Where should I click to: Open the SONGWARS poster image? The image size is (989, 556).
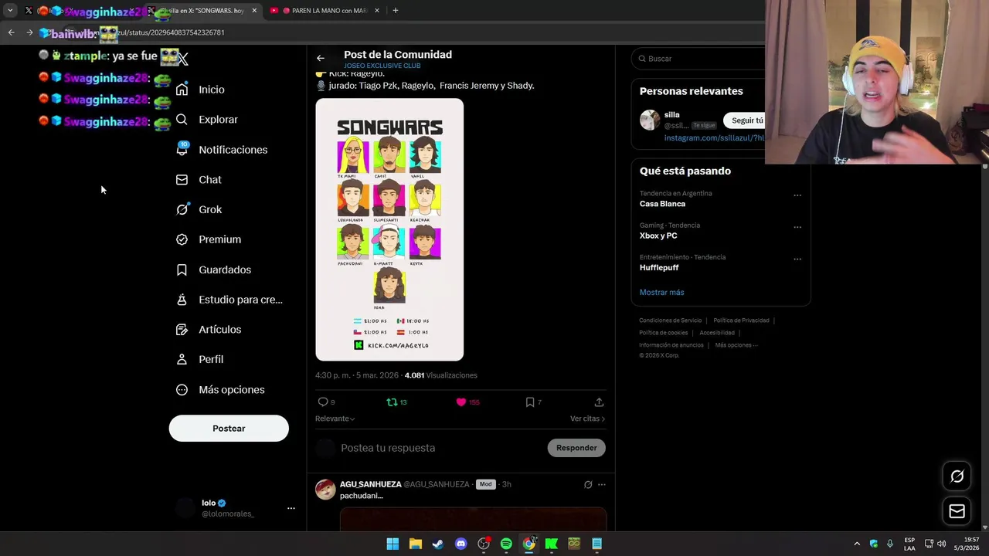pyautogui.click(x=389, y=229)
